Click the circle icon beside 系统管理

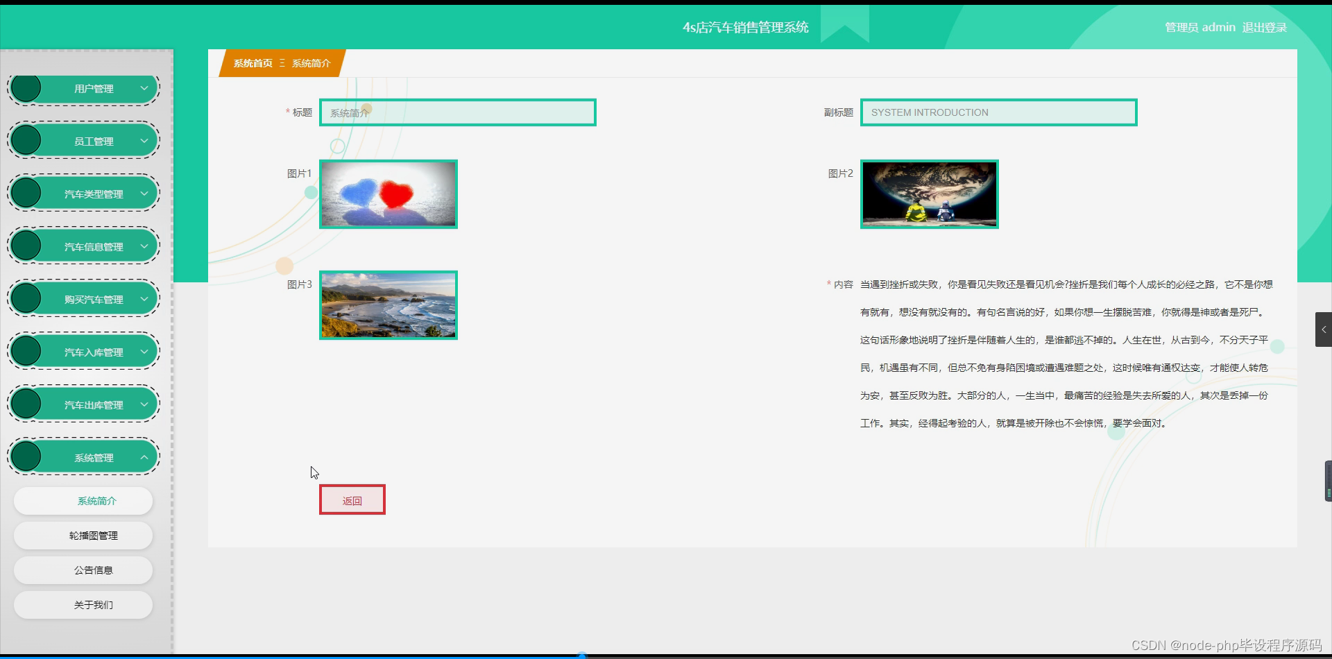(26, 457)
